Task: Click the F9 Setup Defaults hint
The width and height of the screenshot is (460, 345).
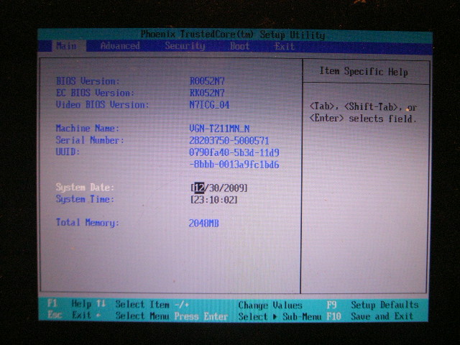Action: point(372,305)
